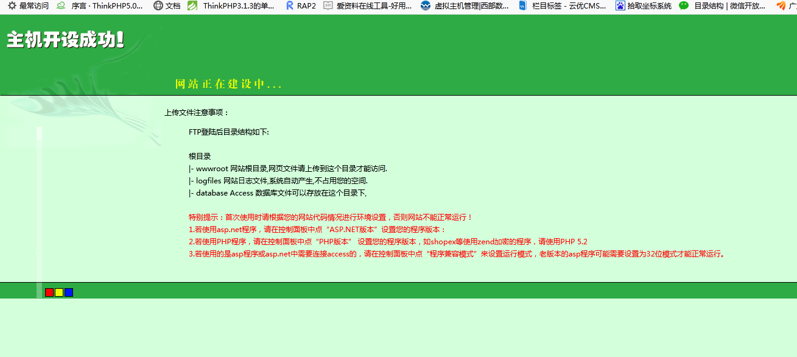The image size is (797, 357).
Task: Click the 爱资料在线工具 bookmark favicon
Action: click(328, 6)
